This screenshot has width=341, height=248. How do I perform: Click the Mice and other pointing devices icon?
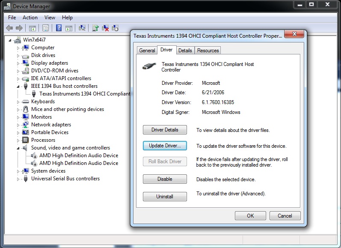click(25, 109)
